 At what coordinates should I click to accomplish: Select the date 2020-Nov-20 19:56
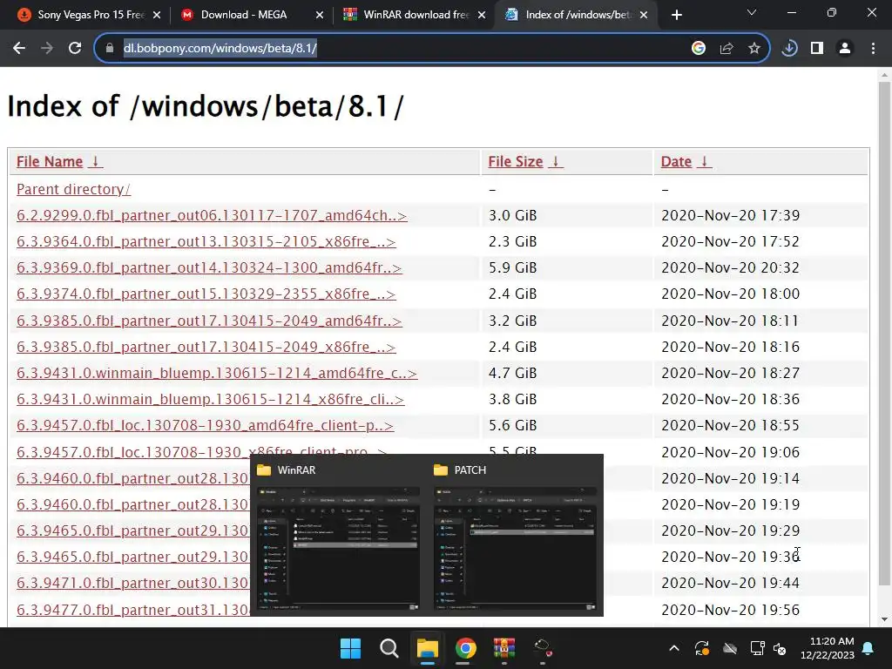[731, 610]
